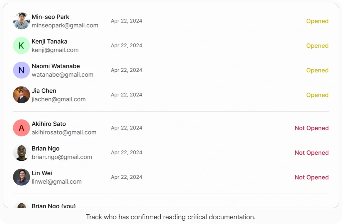Click Not Opened status beside brian.ngo@gmail.com
342x224 pixels.
click(x=312, y=153)
